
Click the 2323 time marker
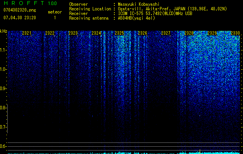point(73,33)
